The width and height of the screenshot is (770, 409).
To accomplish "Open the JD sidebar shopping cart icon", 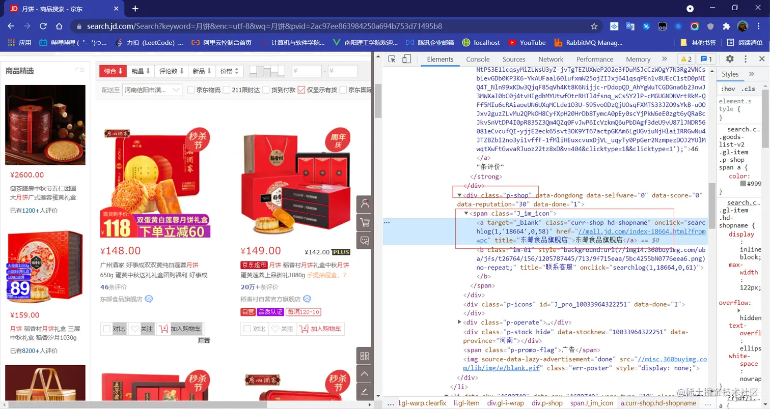I will point(365,222).
